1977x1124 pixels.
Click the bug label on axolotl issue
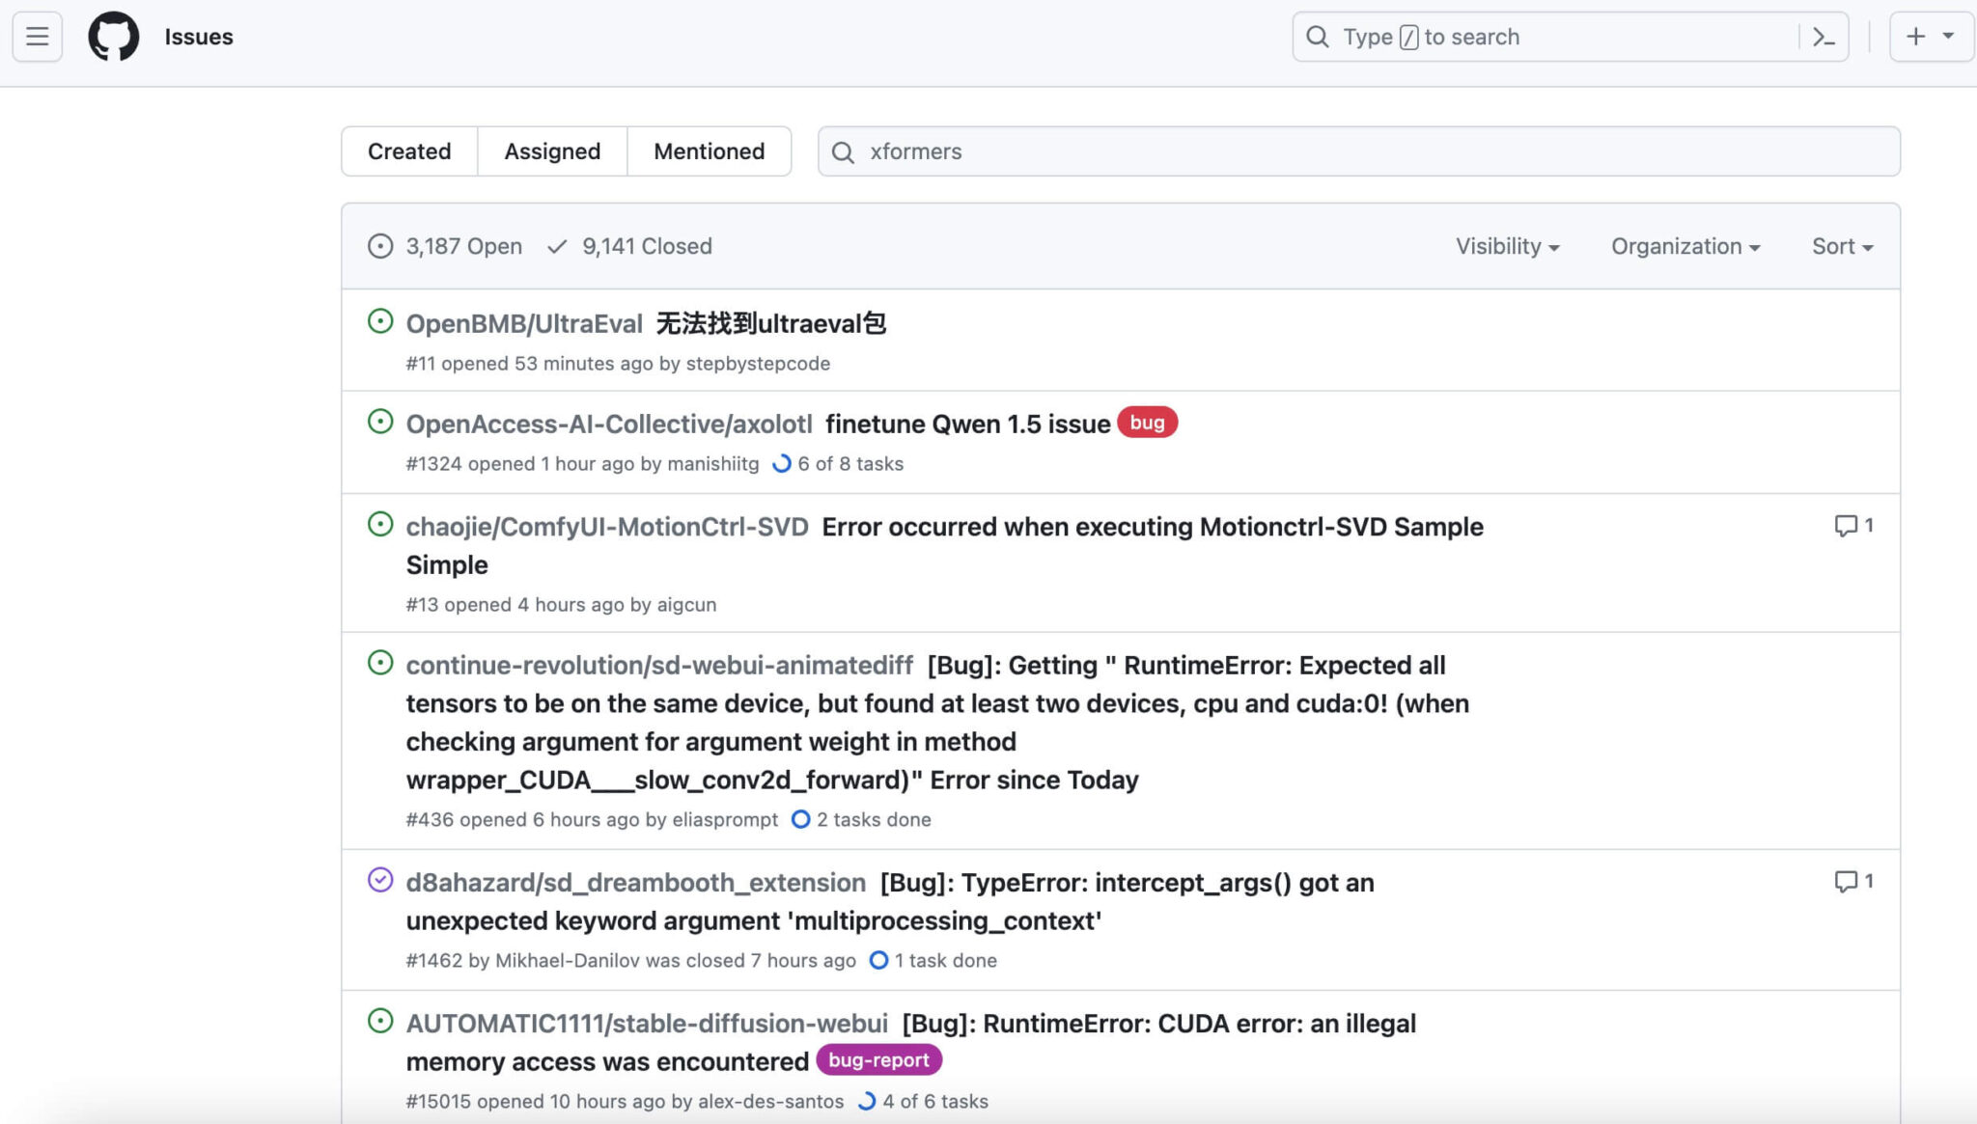click(1147, 423)
